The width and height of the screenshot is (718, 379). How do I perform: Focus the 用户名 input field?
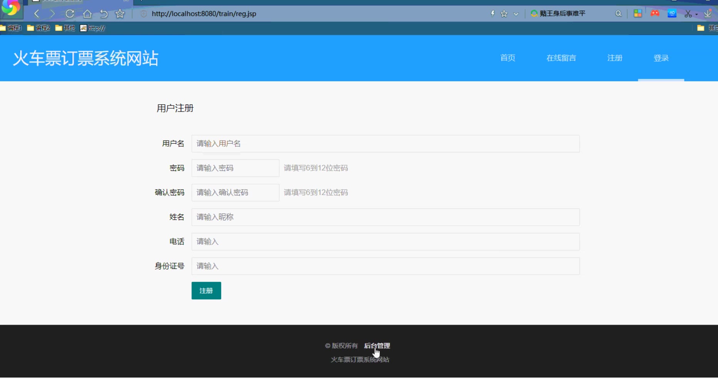[x=386, y=144]
